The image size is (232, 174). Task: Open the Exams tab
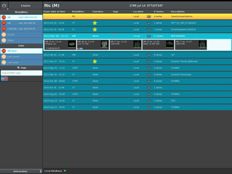coord(26,5)
